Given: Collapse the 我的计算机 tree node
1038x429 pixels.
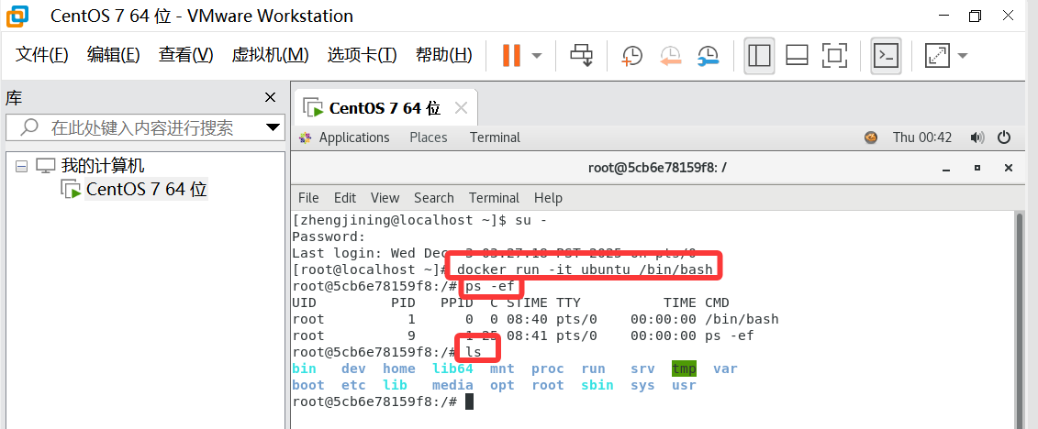Looking at the screenshot, I should click(21, 166).
